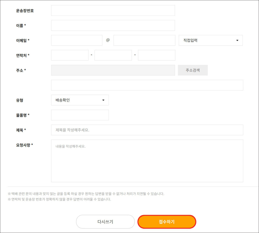
Task: Click the 유형 label
Action: click(x=19, y=100)
